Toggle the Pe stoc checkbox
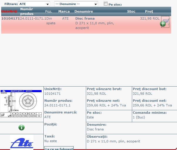Viewport: 177px width, 150px height. coord(106,4)
